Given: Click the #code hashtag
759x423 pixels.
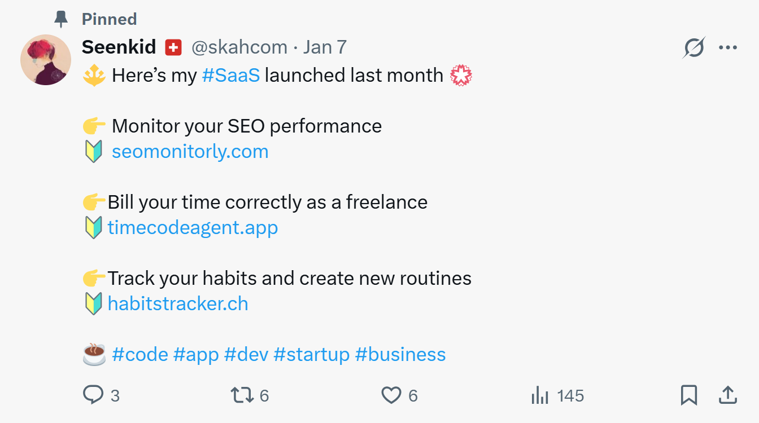Looking at the screenshot, I should coord(139,355).
